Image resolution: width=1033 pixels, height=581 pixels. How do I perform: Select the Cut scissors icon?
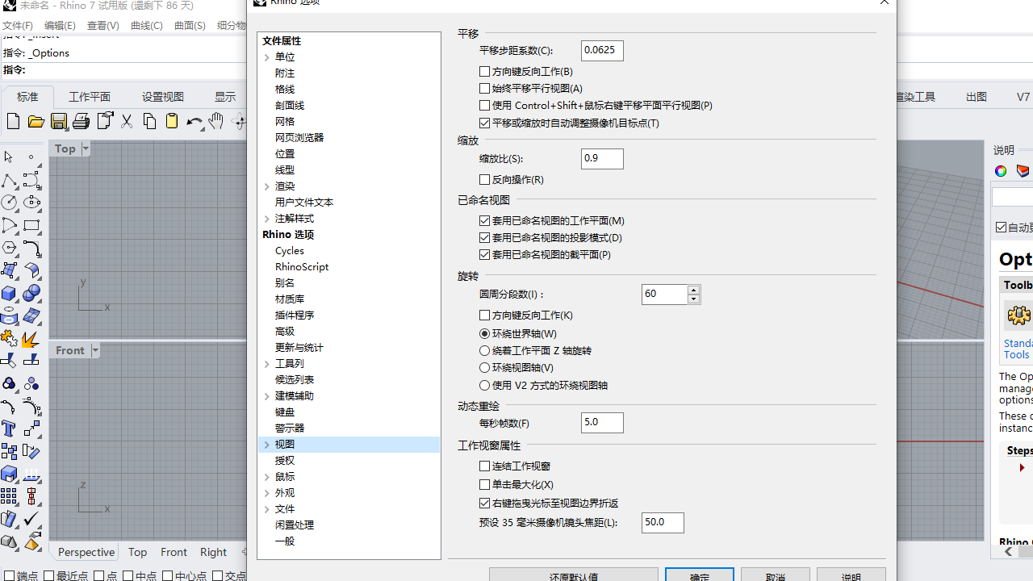tap(127, 121)
